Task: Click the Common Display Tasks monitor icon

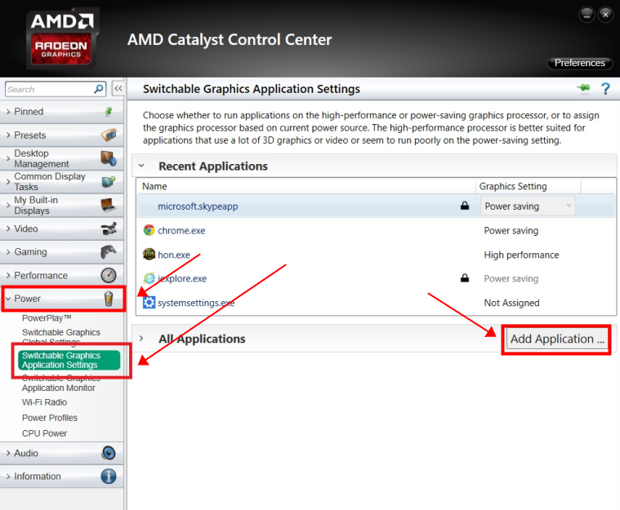Action: pyautogui.click(x=109, y=182)
